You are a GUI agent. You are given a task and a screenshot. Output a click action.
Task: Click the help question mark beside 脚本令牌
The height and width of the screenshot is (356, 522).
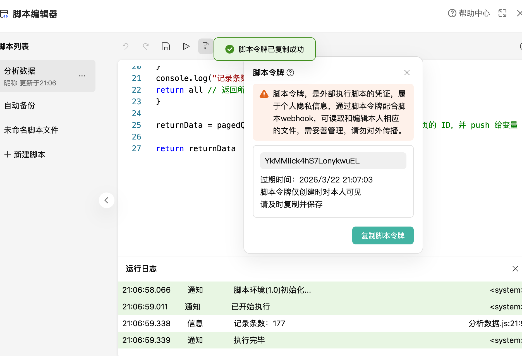click(x=290, y=73)
